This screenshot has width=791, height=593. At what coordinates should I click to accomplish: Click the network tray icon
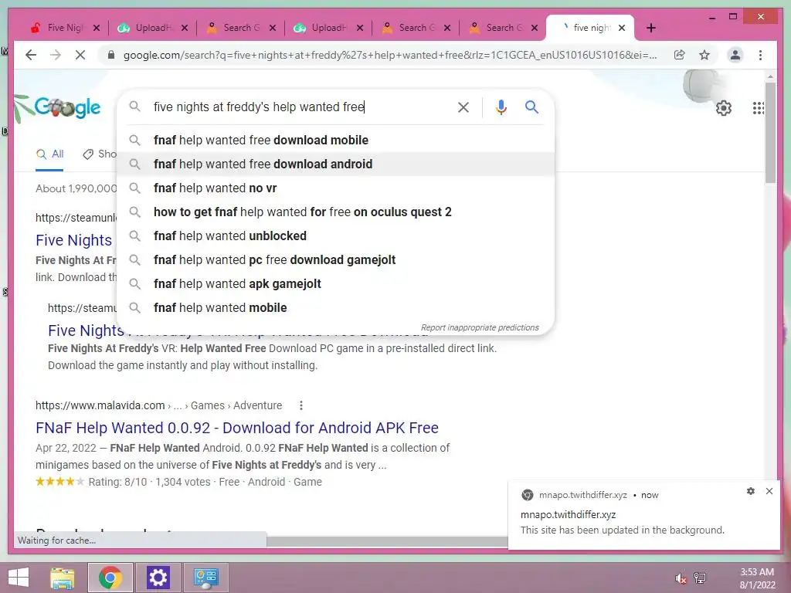coord(700,578)
